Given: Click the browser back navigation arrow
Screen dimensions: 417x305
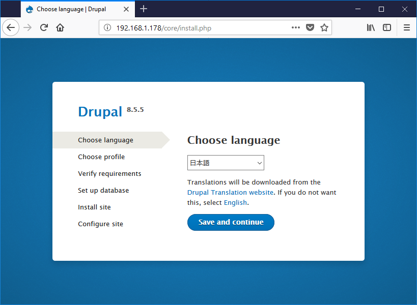Looking at the screenshot, I should coord(10,27).
